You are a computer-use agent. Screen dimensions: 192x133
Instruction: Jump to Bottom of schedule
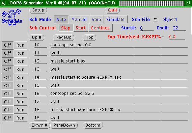point(93,125)
